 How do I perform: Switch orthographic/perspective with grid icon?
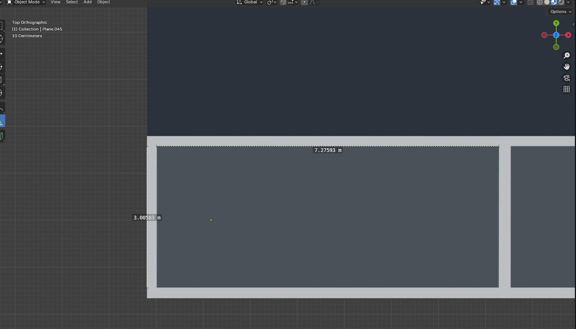tap(567, 89)
